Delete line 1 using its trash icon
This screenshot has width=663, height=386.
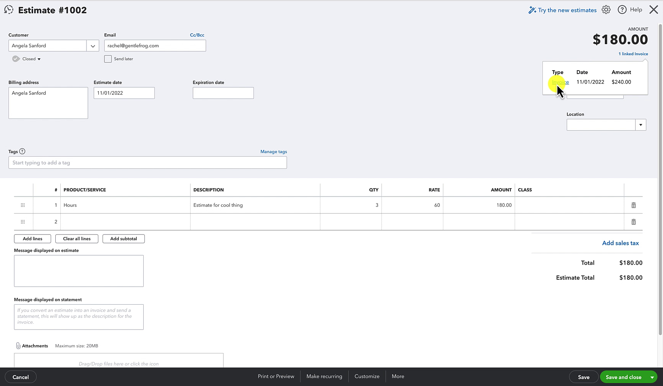[633, 205]
